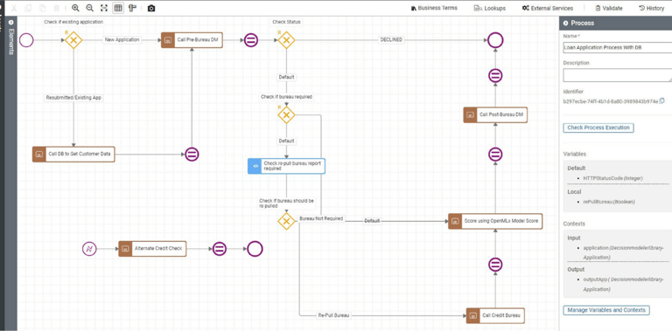Toggle the canvas grid display

click(118, 8)
